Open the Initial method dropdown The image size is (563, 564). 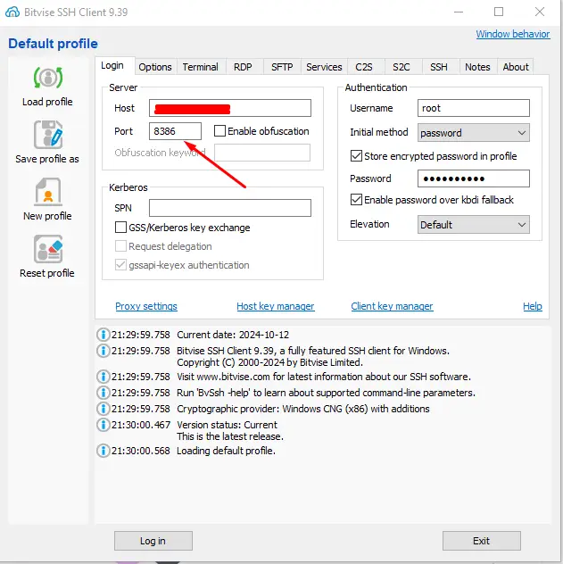click(474, 133)
